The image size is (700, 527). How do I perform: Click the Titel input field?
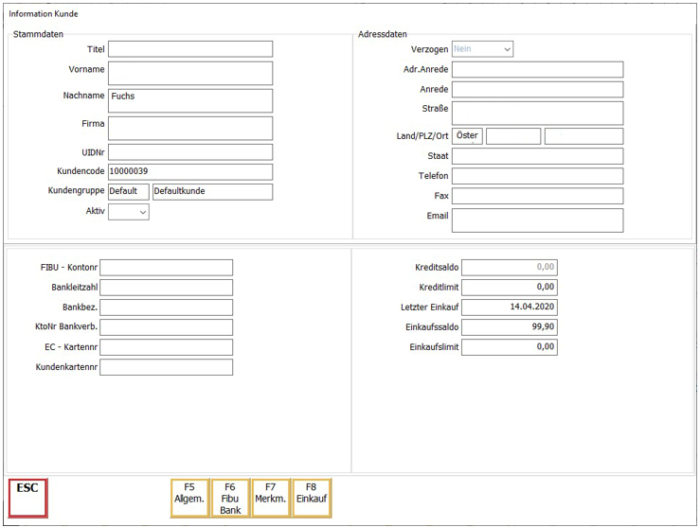pyautogui.click(x=190, y=49)
